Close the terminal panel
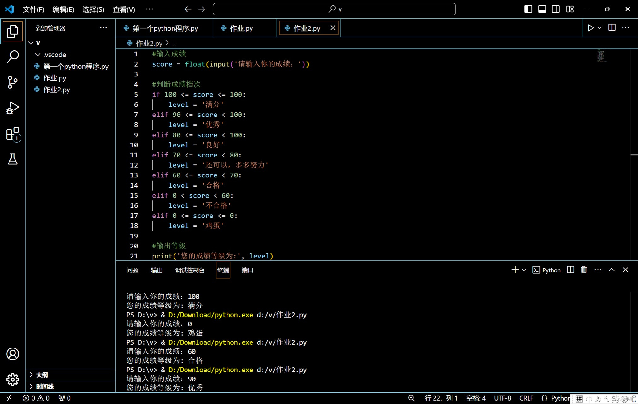The width and height of the screenshot is (638, 404). (626, 270)
